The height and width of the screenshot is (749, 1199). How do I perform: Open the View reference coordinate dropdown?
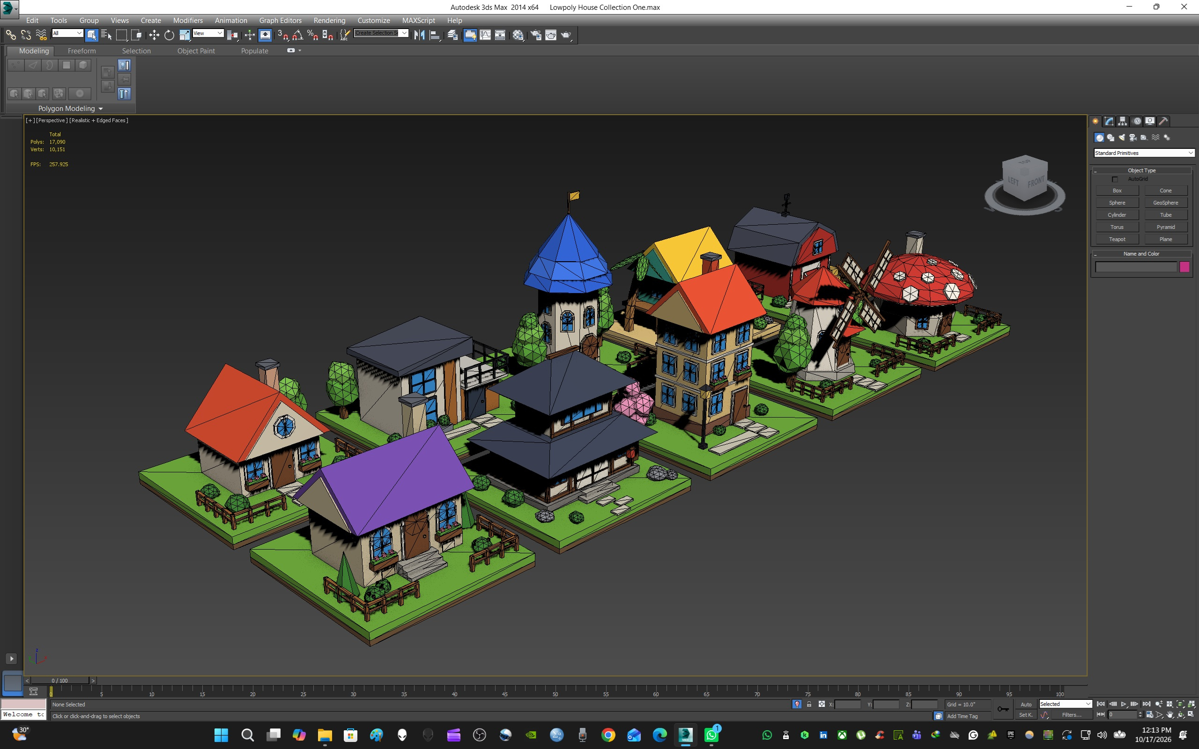pyautogui.click(x=208, y=33)
